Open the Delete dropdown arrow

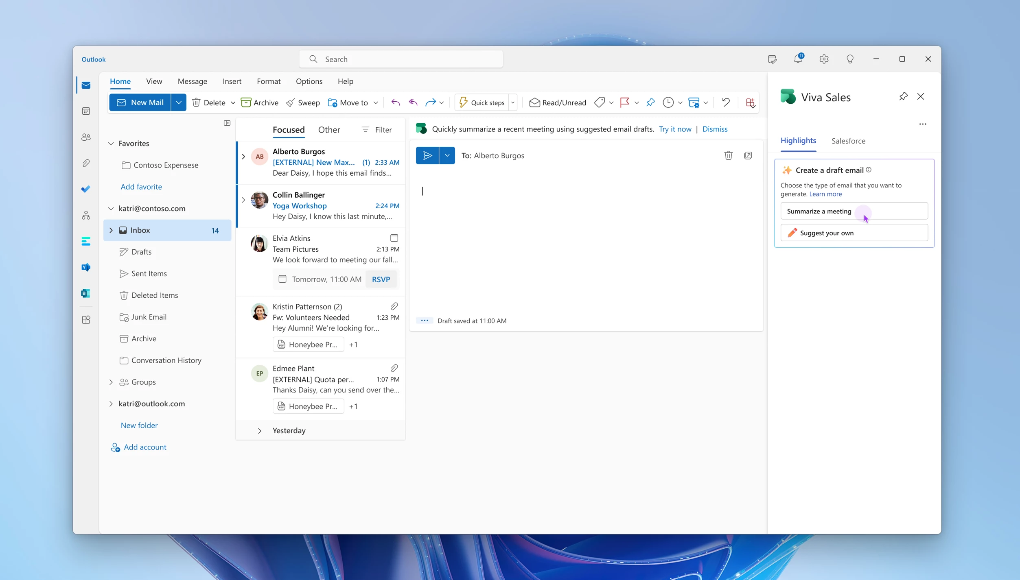click(x=233, y=103)
